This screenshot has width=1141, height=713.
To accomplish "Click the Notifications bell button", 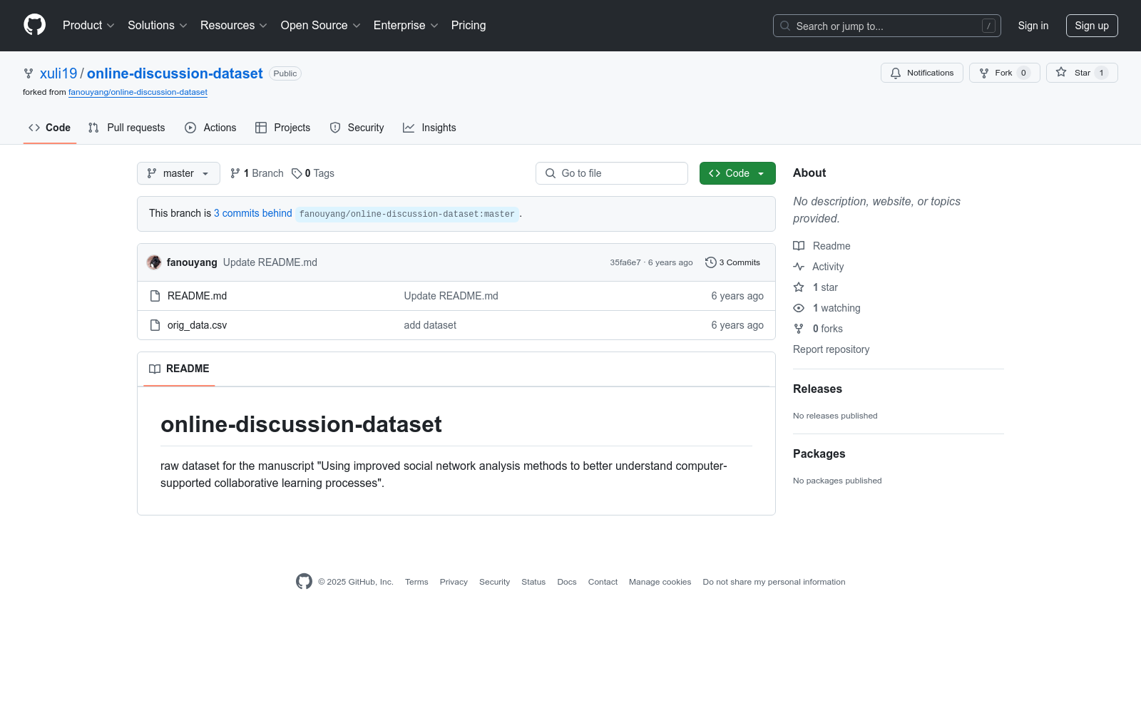I will click(x=922, y=73).
